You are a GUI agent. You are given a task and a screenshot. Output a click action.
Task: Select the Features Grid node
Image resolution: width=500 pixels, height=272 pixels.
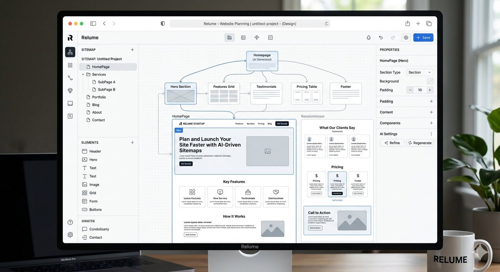click(224, 93)
